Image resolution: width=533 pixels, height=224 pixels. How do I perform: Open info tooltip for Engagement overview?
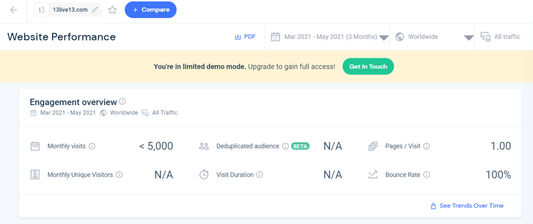(122, 101)
